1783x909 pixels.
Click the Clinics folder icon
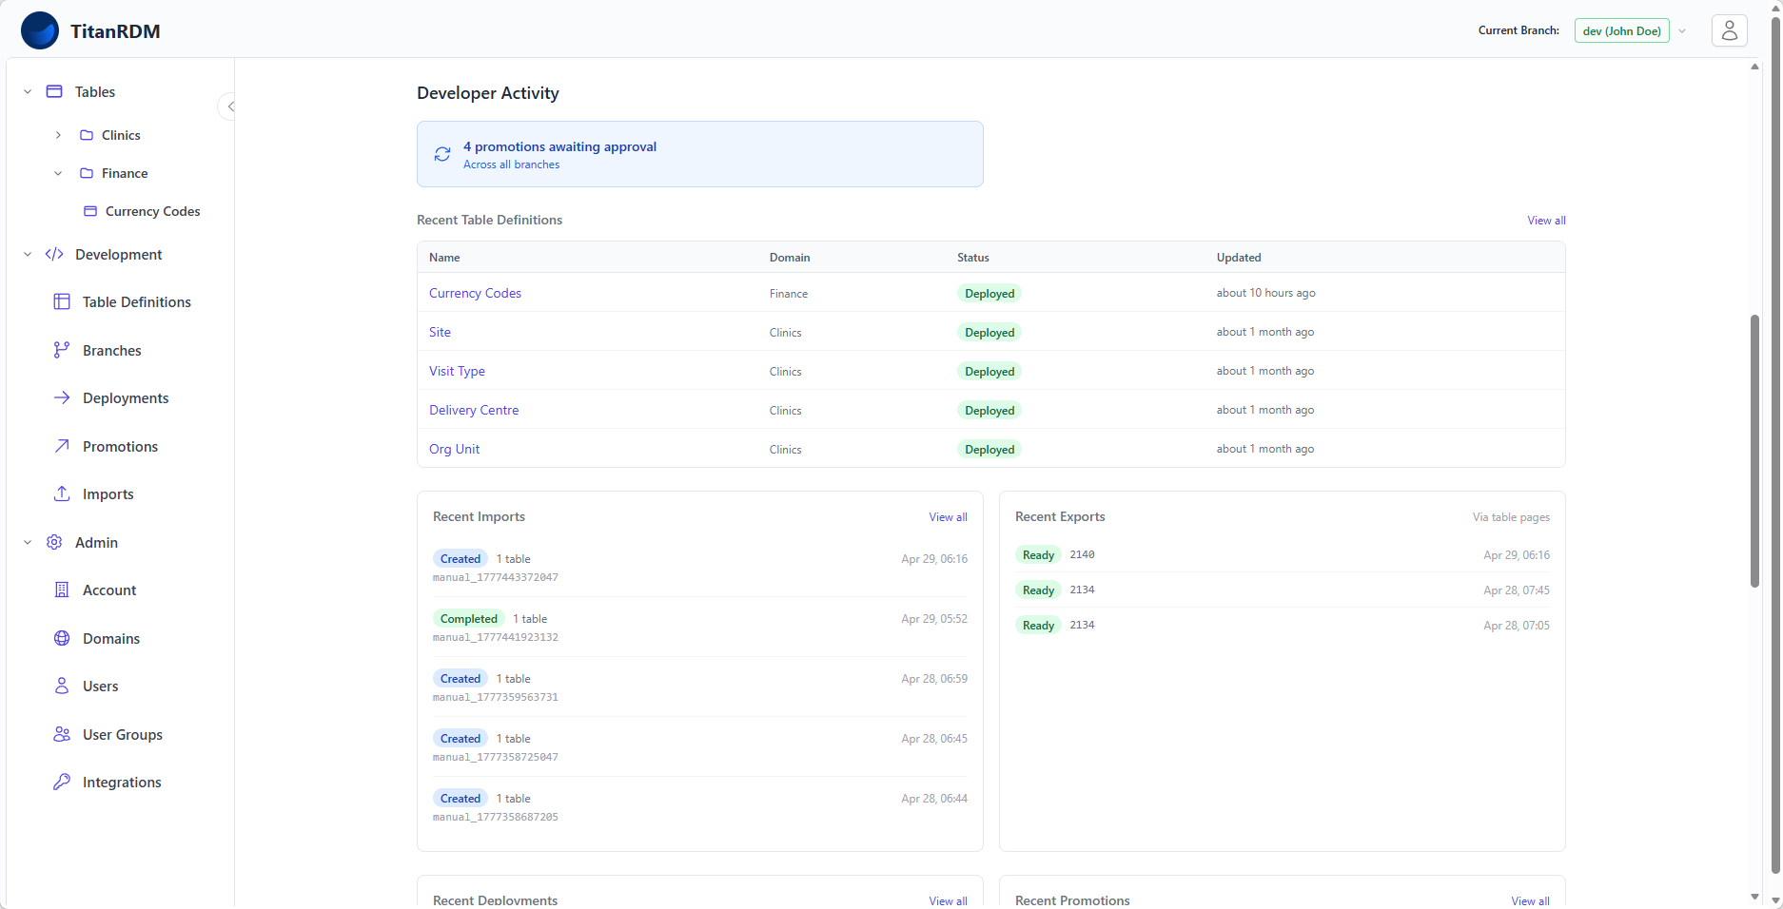tap(87, 135)
